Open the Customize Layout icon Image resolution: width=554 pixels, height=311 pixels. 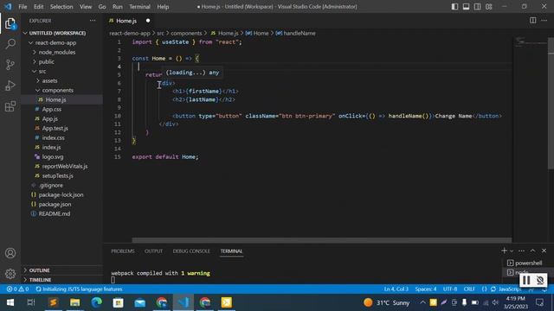tap(488, 7)
